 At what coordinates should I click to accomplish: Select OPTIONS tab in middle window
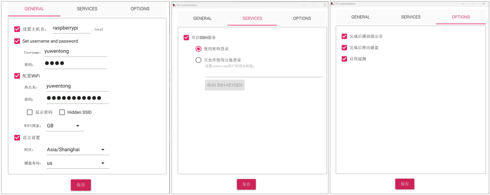tap(302, 19)
